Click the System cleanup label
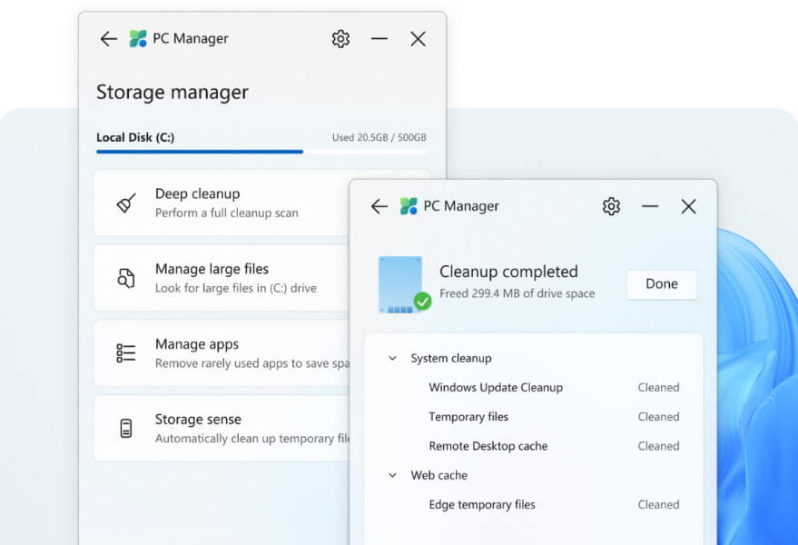This screenshot has width=798, height=545. click(451, 359)
